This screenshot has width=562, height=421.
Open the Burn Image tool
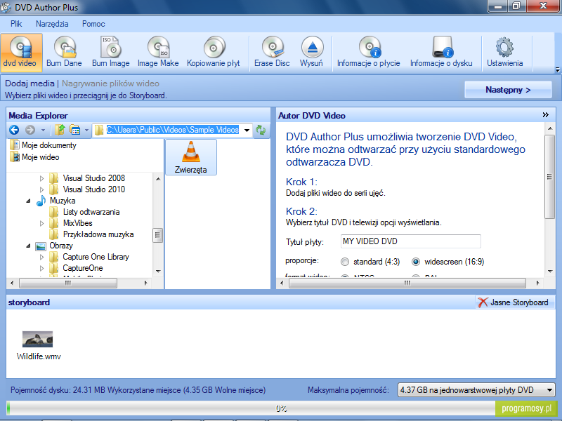[x=111, y=52]
